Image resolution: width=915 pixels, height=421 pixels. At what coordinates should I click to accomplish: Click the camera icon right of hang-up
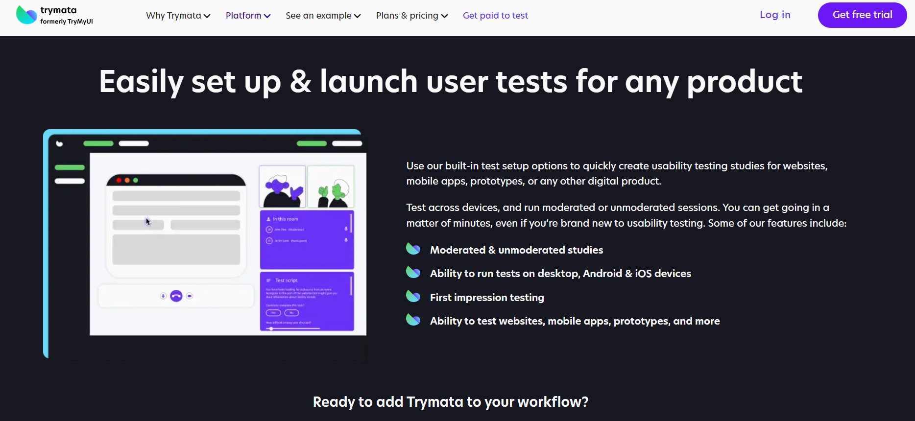pyautogui.click(x=190, y=296)
